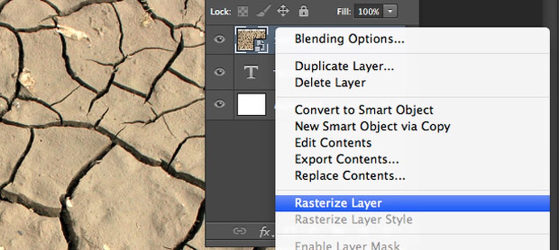Choose Rasterize Layer from context menu
559x250 pixels.
[x=339, y=203]
